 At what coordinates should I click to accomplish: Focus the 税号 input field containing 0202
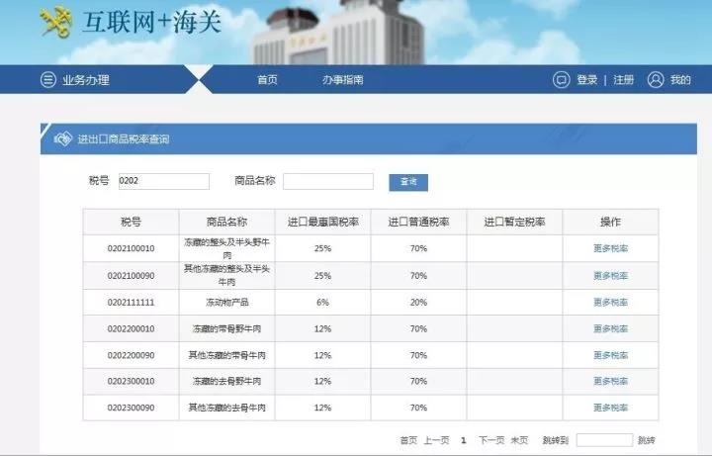pos(163,181)
